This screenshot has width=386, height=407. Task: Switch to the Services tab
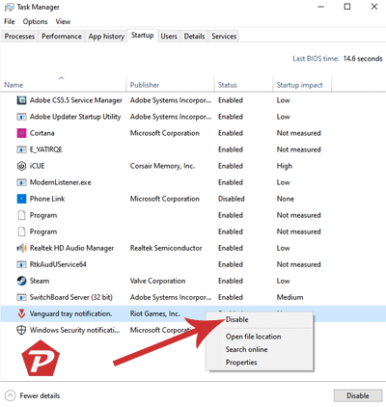(224, 37)
